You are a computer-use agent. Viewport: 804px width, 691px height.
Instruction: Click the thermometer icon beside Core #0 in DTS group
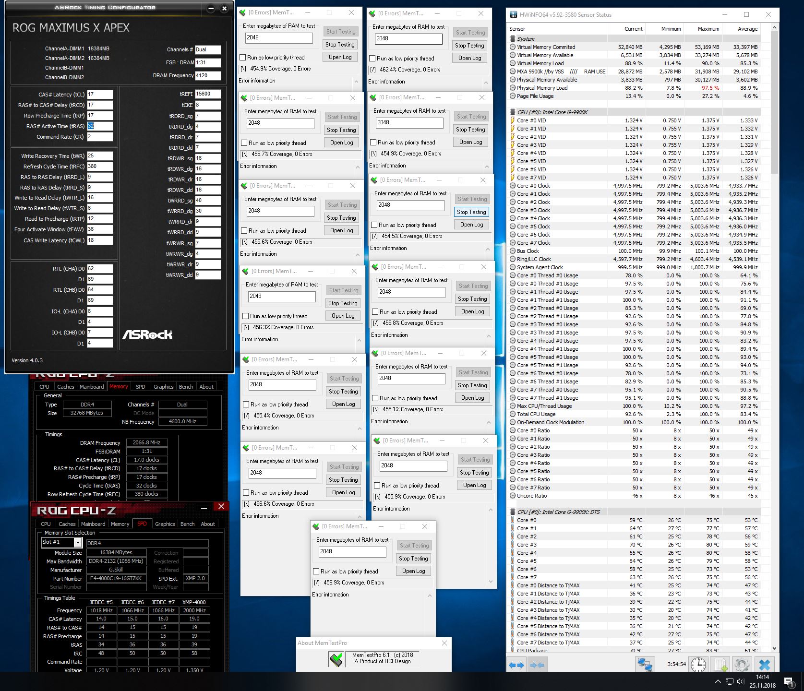coord(513,520)
